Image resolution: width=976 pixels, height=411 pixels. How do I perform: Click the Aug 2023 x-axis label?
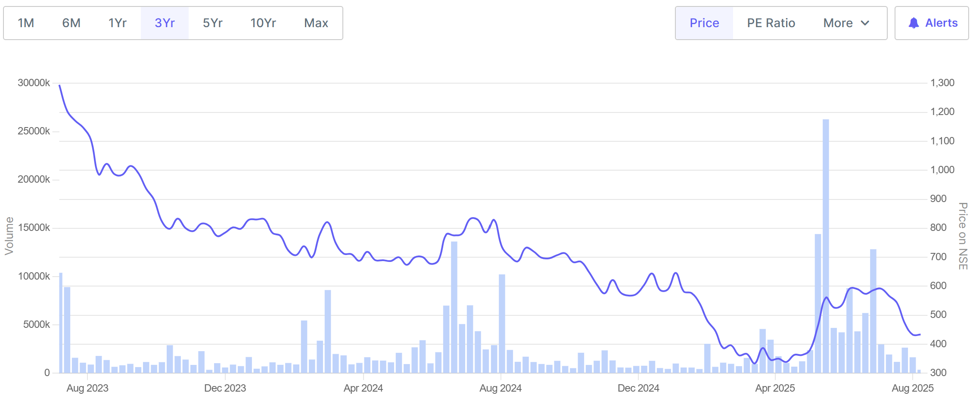pos(87,388)
